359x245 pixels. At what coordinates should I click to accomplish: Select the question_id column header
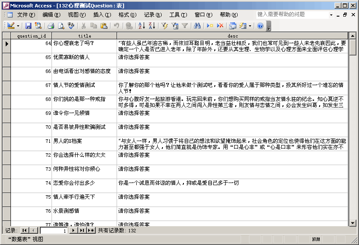(31, 36)
